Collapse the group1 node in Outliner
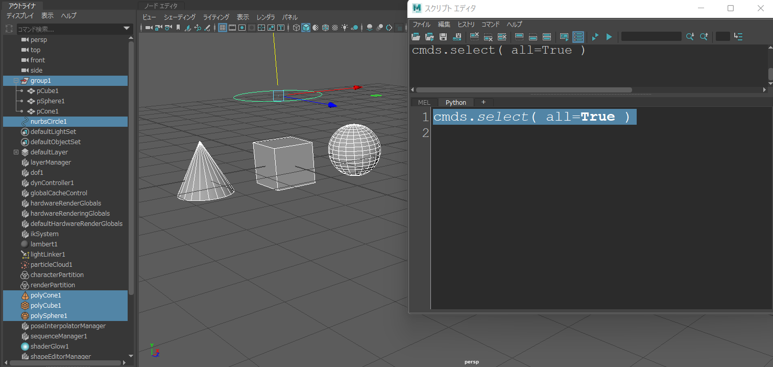 16,81
